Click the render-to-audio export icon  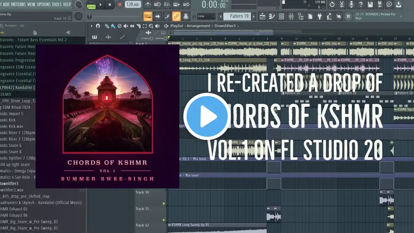click(380, 5)
